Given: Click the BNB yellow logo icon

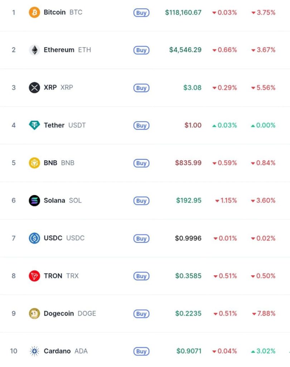Looking at the screenshot, I should 34,163.
